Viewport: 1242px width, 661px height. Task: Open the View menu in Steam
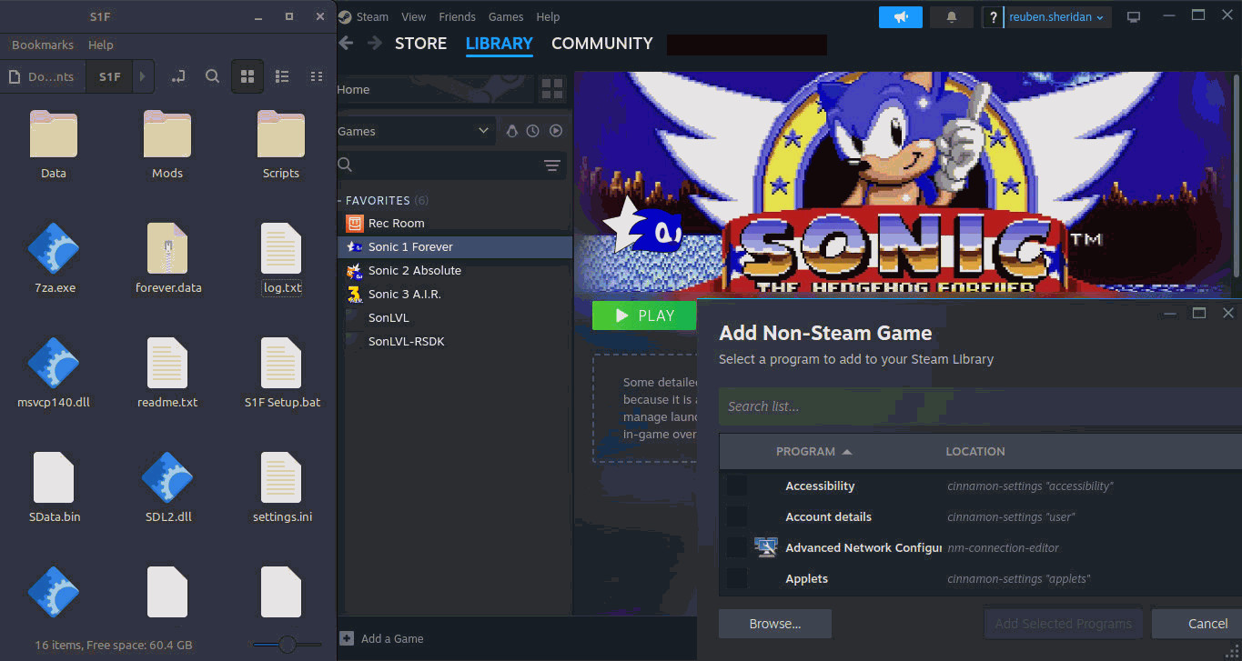tap(413, 16)
